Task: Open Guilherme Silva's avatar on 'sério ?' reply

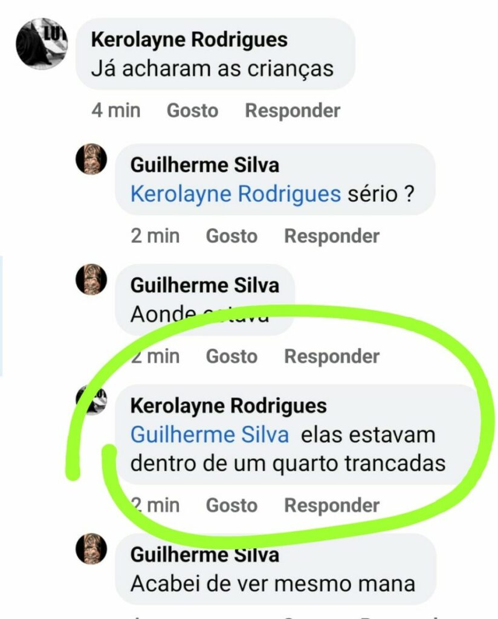Action: click(x=91, y=159)
